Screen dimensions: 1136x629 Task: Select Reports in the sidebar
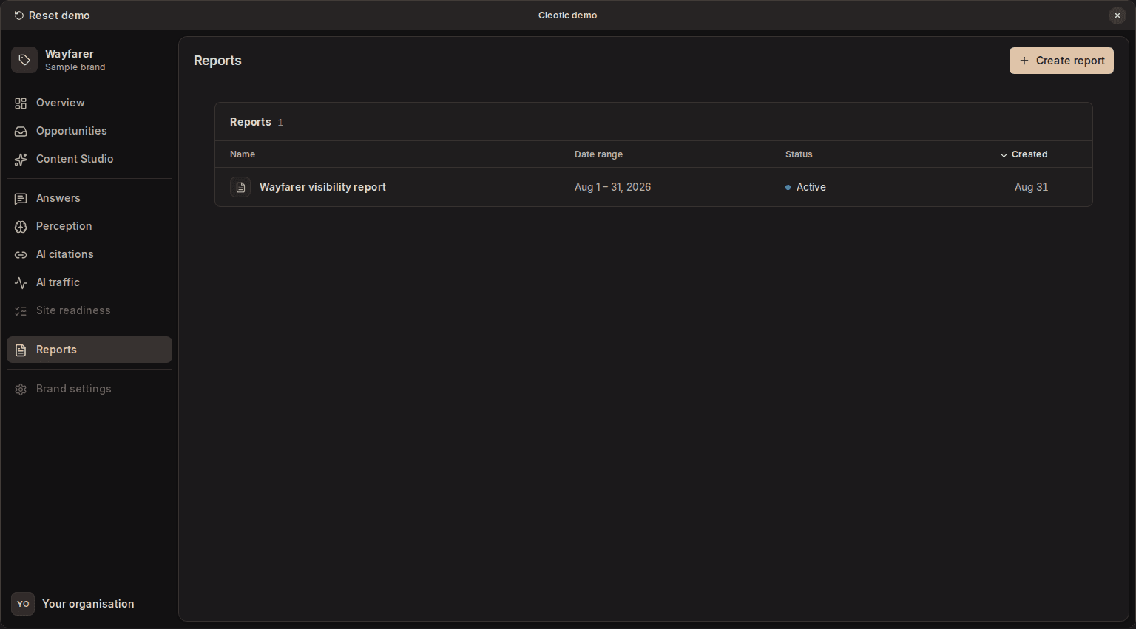pos(89,350)
